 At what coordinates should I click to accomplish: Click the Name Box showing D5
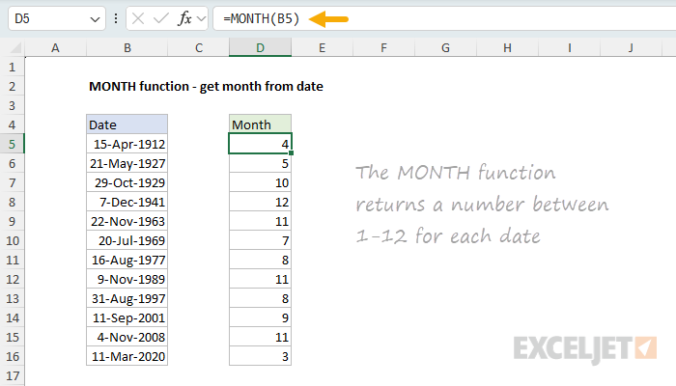pos(56,19)
